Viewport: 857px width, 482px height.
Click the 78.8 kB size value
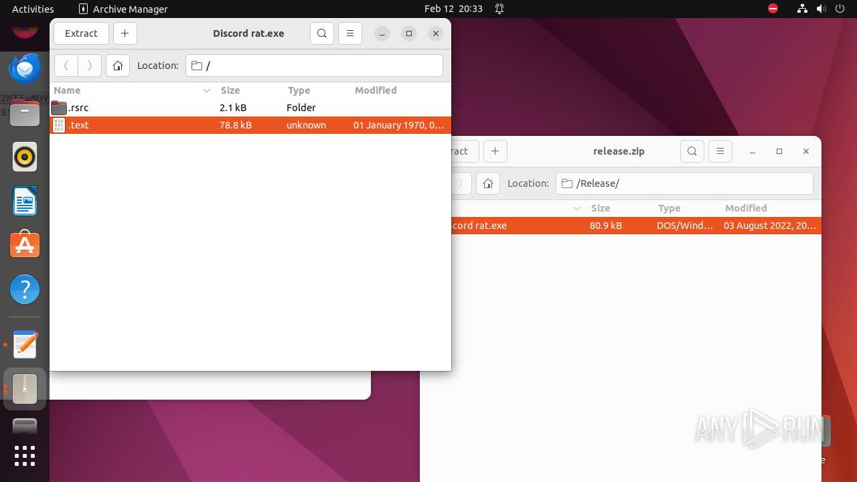[236, 125]
